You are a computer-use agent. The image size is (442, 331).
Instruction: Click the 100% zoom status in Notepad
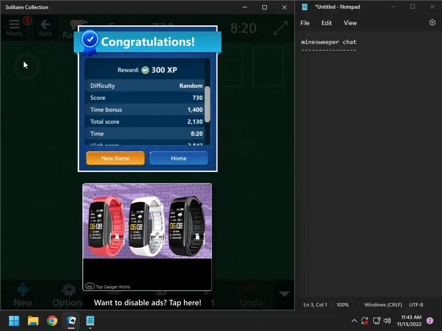tap(342, 305)
